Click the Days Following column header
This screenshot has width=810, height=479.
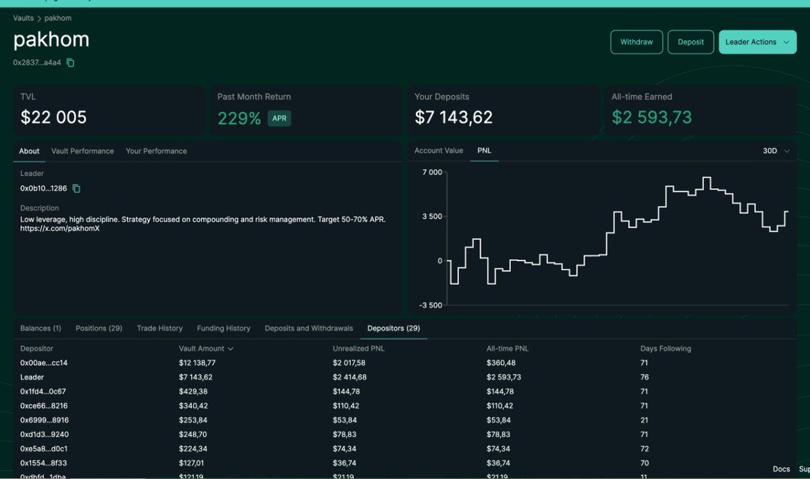pos(666,349)
